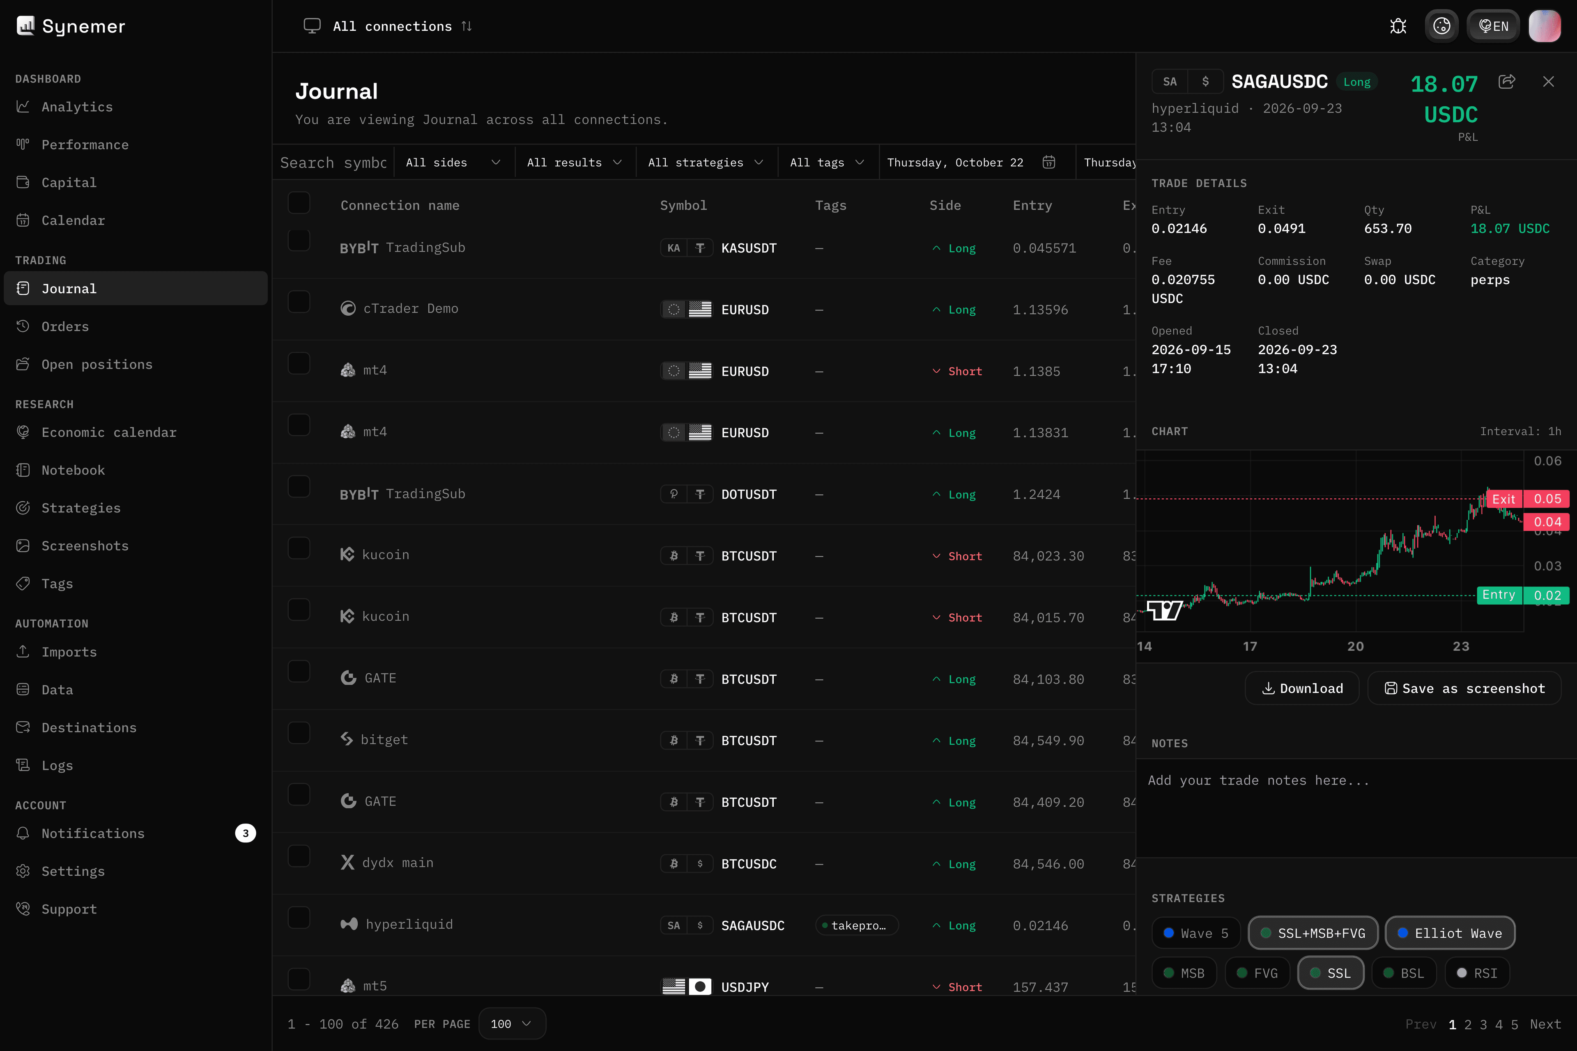The height and width of the screenshot is (1051, 1577).
Task: Check the bitget BTCUSDT row checkbox
Action: [299, 732]
